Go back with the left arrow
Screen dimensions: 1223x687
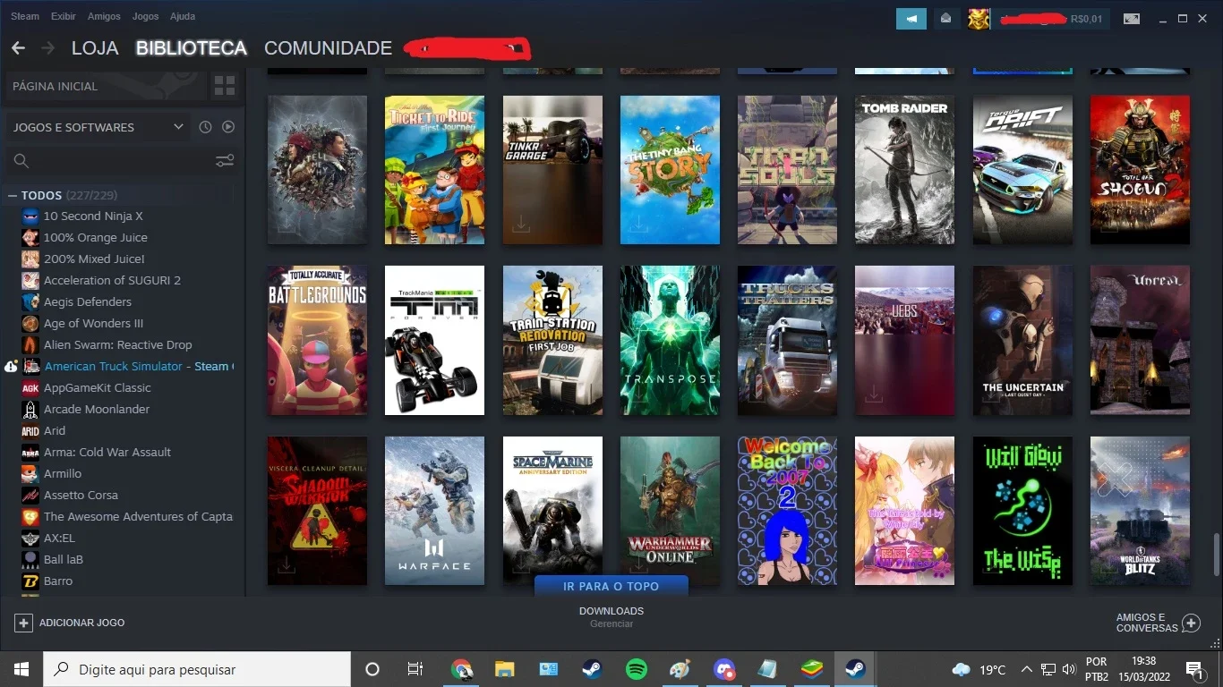click(19, 47)
